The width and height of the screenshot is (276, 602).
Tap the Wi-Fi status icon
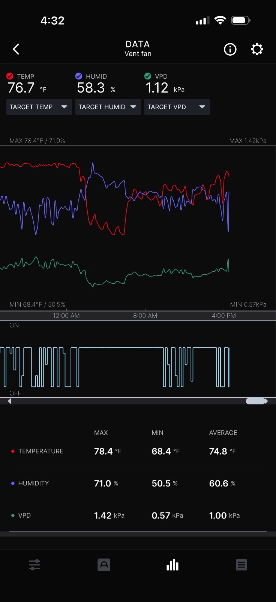click(x=220, y=20)
